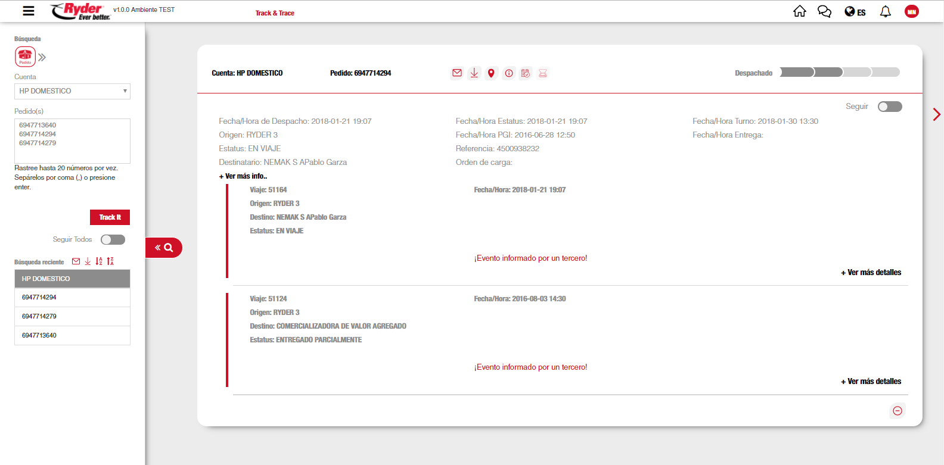Download order 6947714294 details
Screen dimensions: 944x465
click(474, 73)
